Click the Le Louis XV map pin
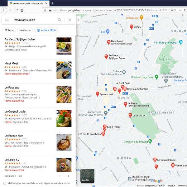This screenshot has height=187, width=187. click(130, 115)
